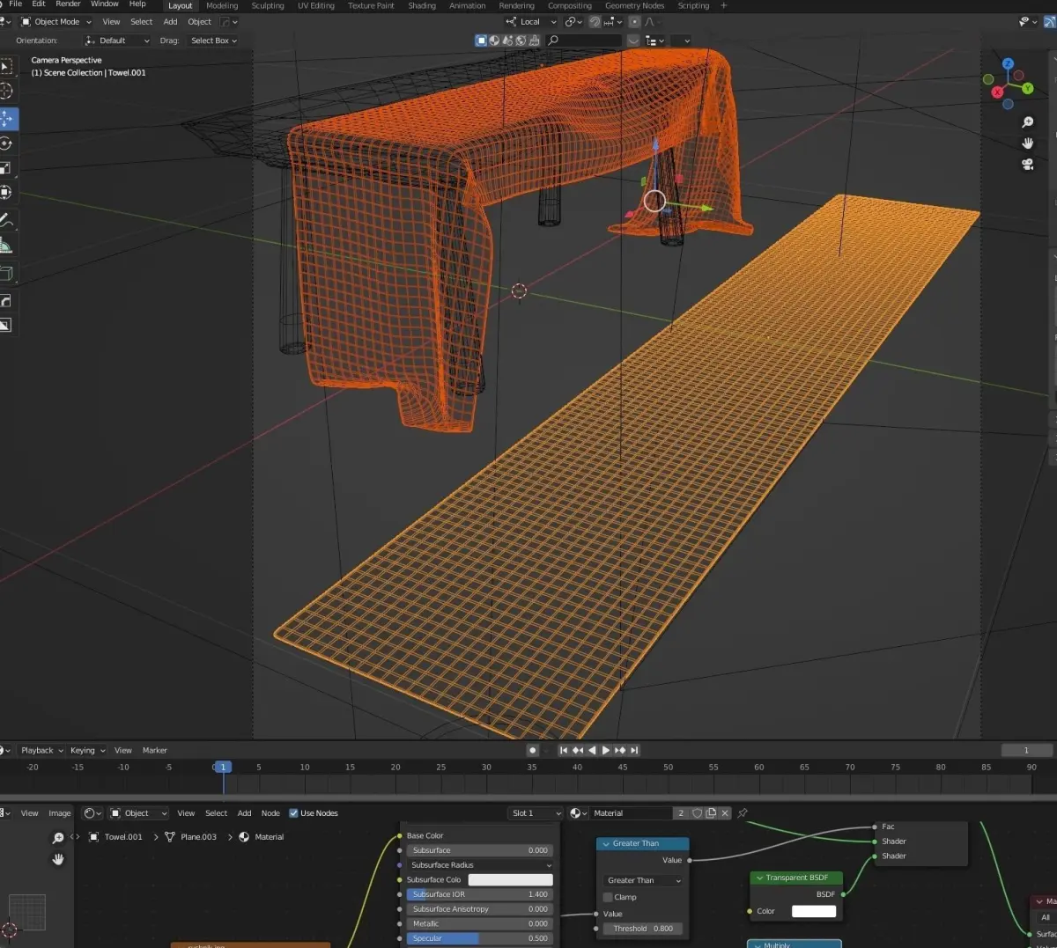The width and height of the screenshot is (1057, 948).
Task: Click the green Y axis on navigation gizmo
Action: point(1027,88)
